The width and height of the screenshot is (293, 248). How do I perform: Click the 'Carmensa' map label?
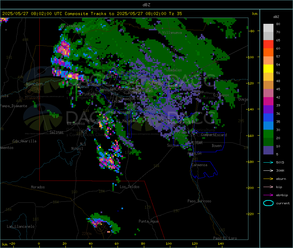coord(199,165)
